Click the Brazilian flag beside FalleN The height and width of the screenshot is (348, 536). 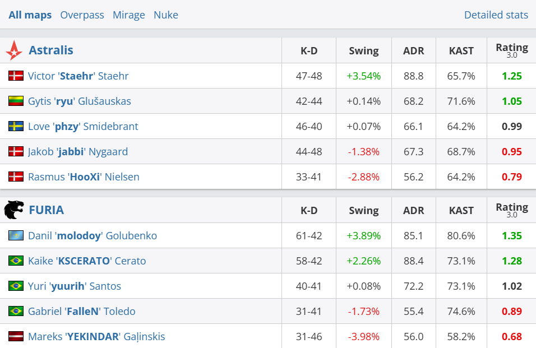16,311
